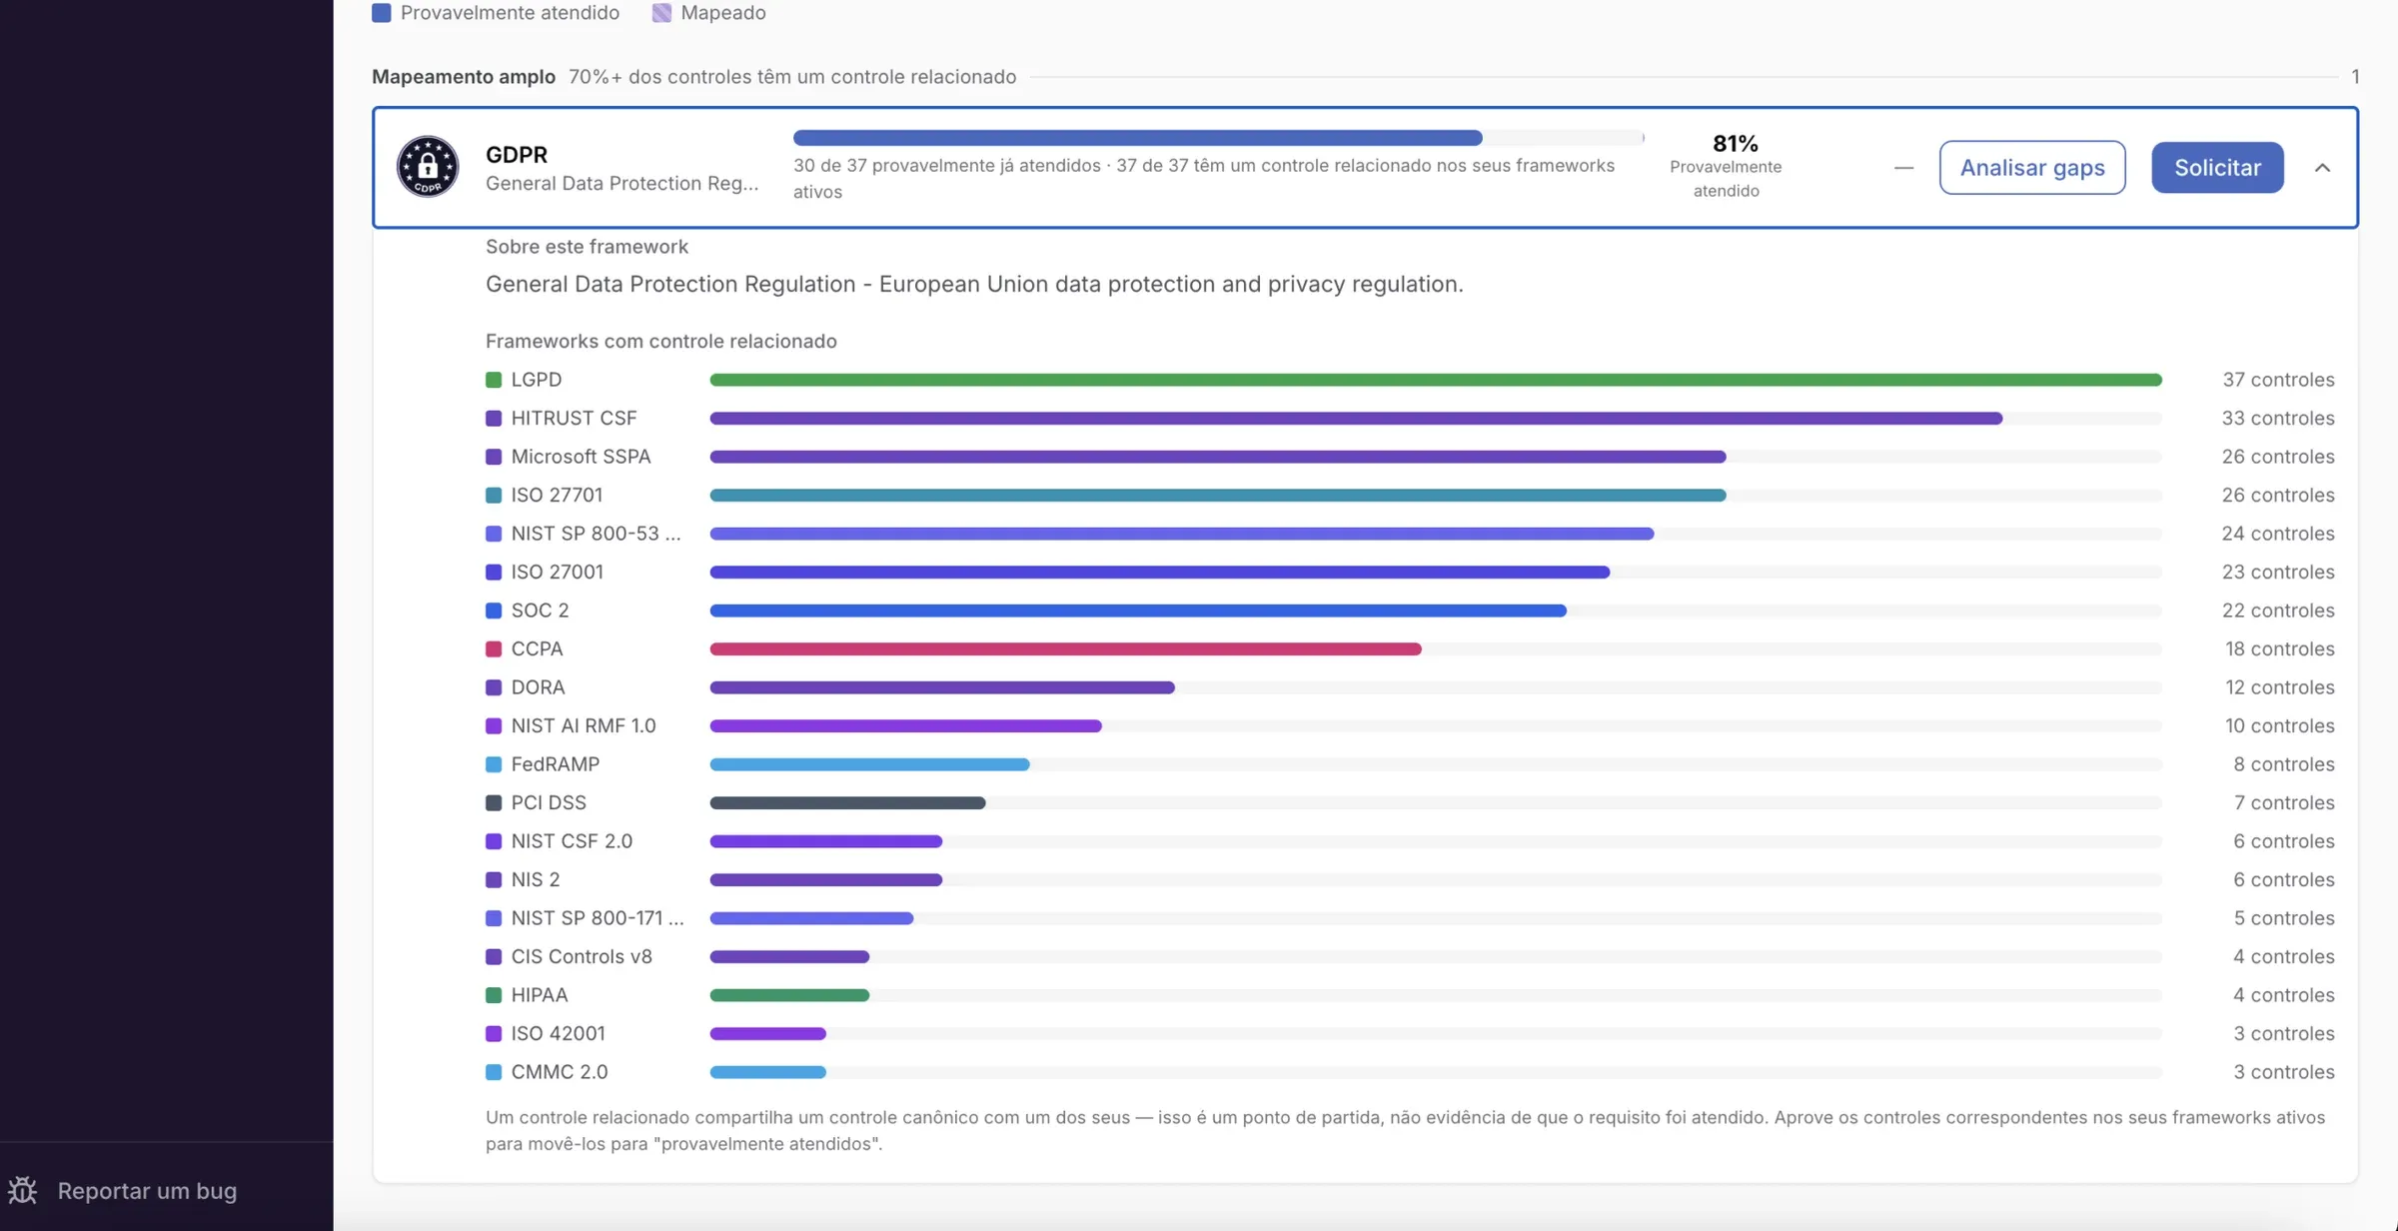
Task: Click the Sobre este framework heading
Action: click(x=587, y=247)
